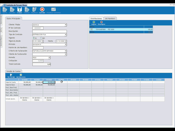The width and height of the screenshot is (175, 131).
Task: Click the Asignar green icon
Action: [94, 22]
